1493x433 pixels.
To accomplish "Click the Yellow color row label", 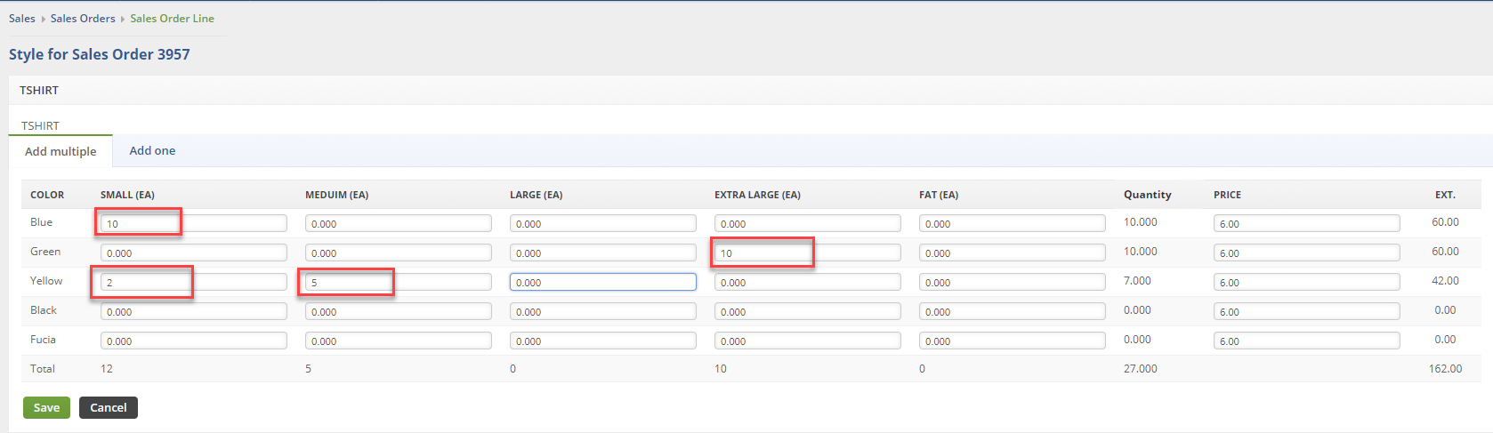I will tap(46, 281).
